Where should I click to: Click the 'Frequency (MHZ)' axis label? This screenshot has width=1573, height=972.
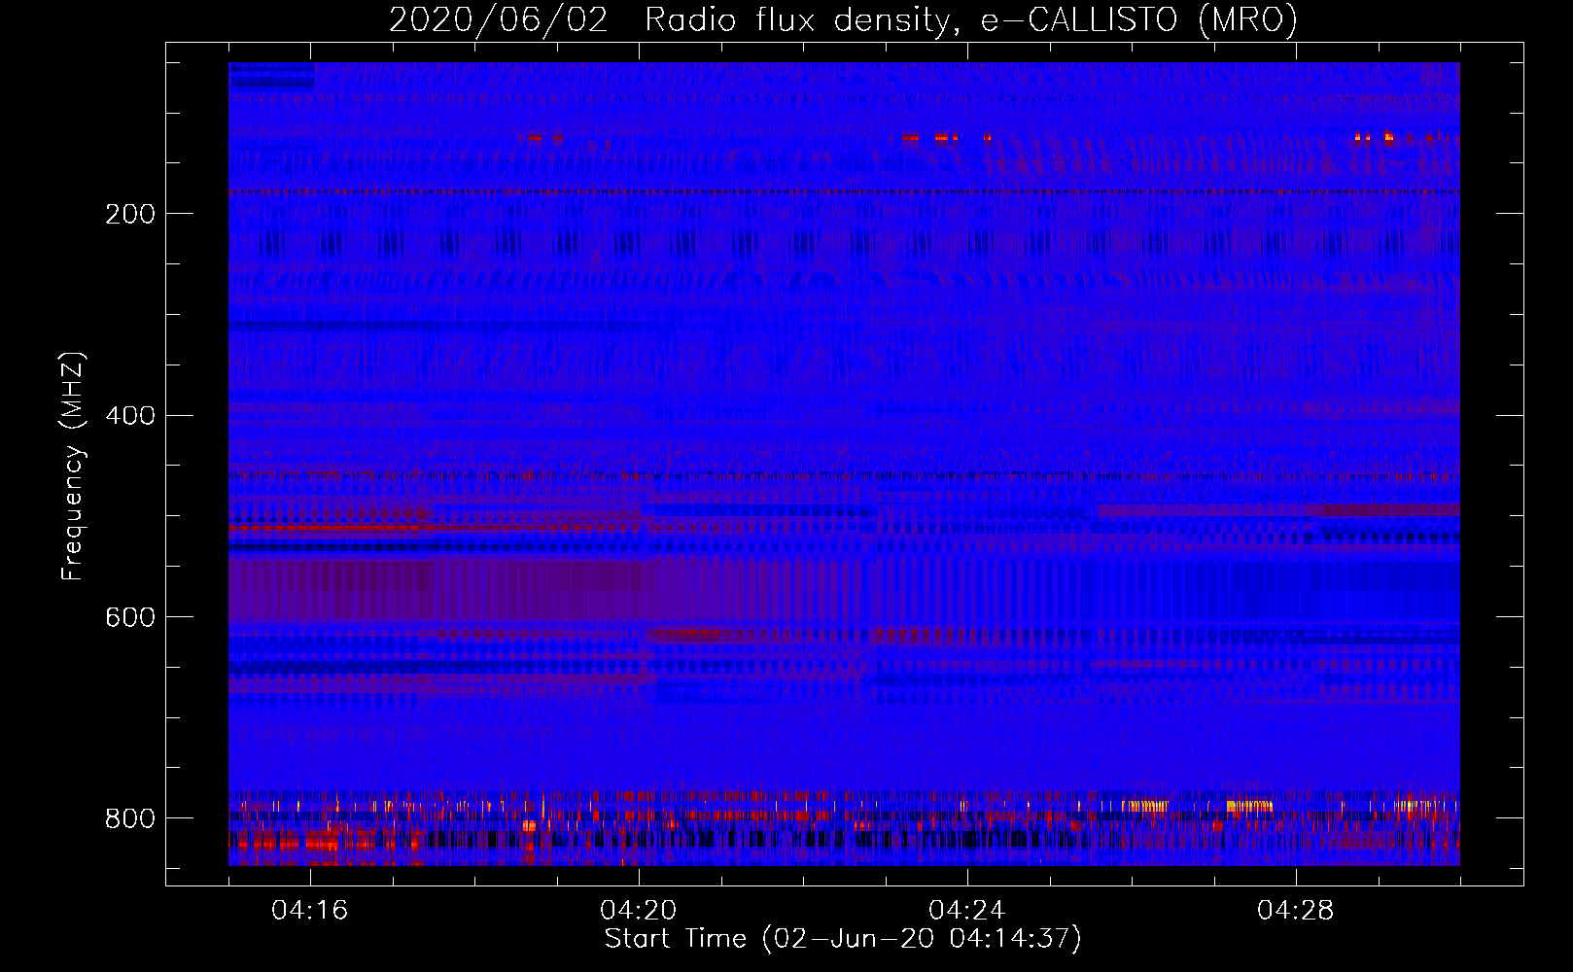(73, 466)
